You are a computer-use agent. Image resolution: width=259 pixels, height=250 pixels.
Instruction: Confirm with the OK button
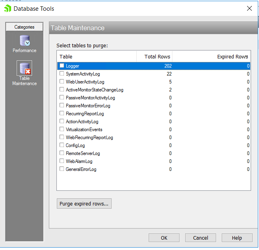pyautogui.click(x=164, y=238)
